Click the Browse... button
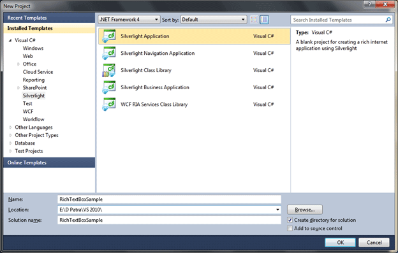 pos(305,210)
